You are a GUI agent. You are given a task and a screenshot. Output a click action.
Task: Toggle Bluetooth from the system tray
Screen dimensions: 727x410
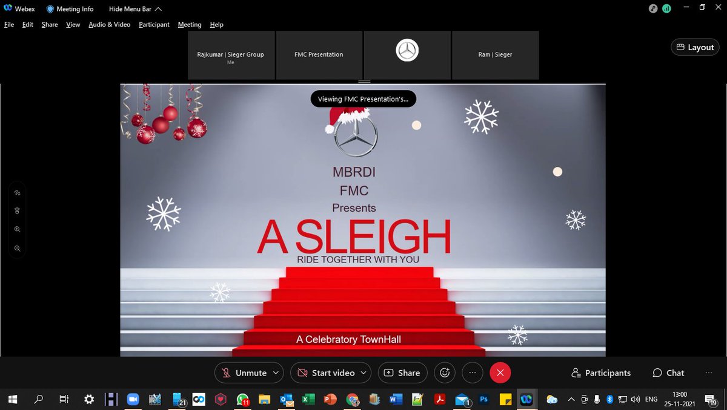pos(610,399)
